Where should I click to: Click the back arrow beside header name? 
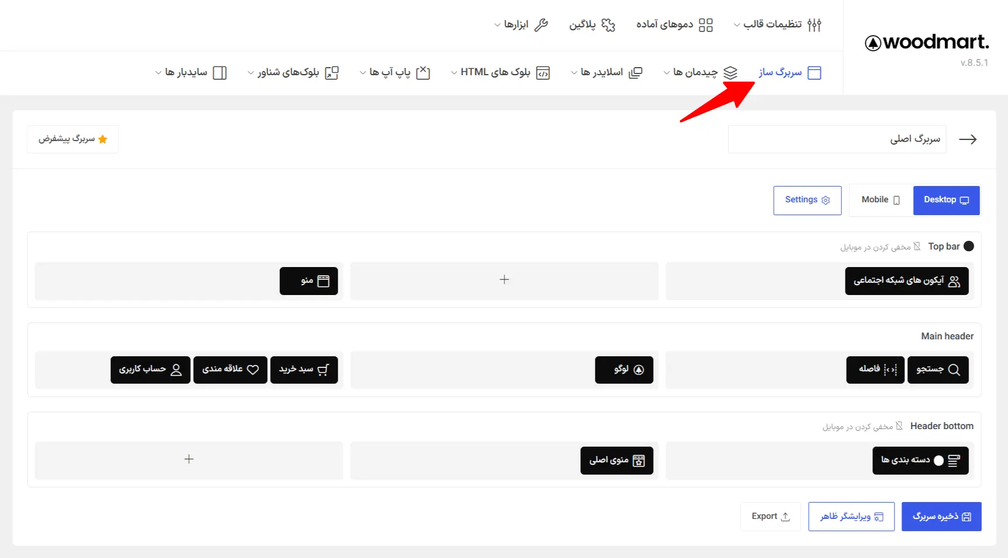click(x=968, y=139)
